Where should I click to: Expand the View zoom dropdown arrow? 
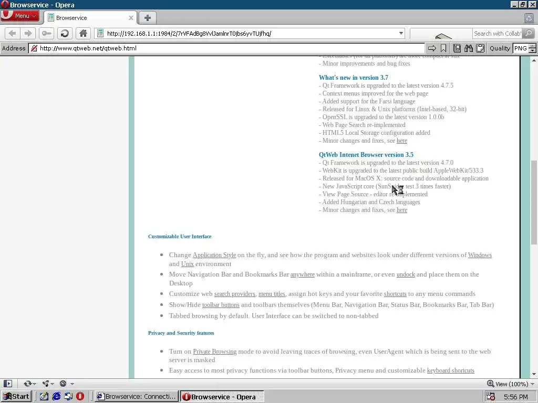click(x=533, y=384)
